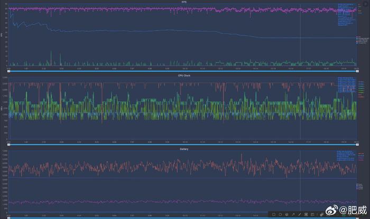370x219 pixels.
Task: Click vertical cursor line in FPS chart
Action: (x=300, y=35)
